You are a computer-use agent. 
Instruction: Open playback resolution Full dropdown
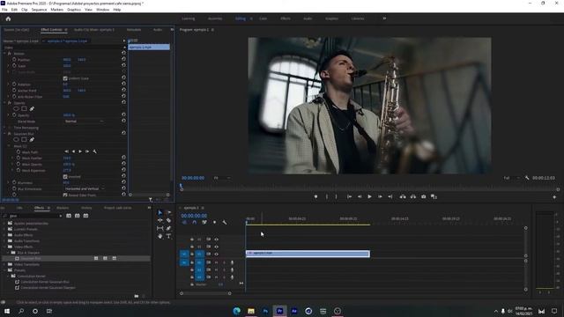511,178
